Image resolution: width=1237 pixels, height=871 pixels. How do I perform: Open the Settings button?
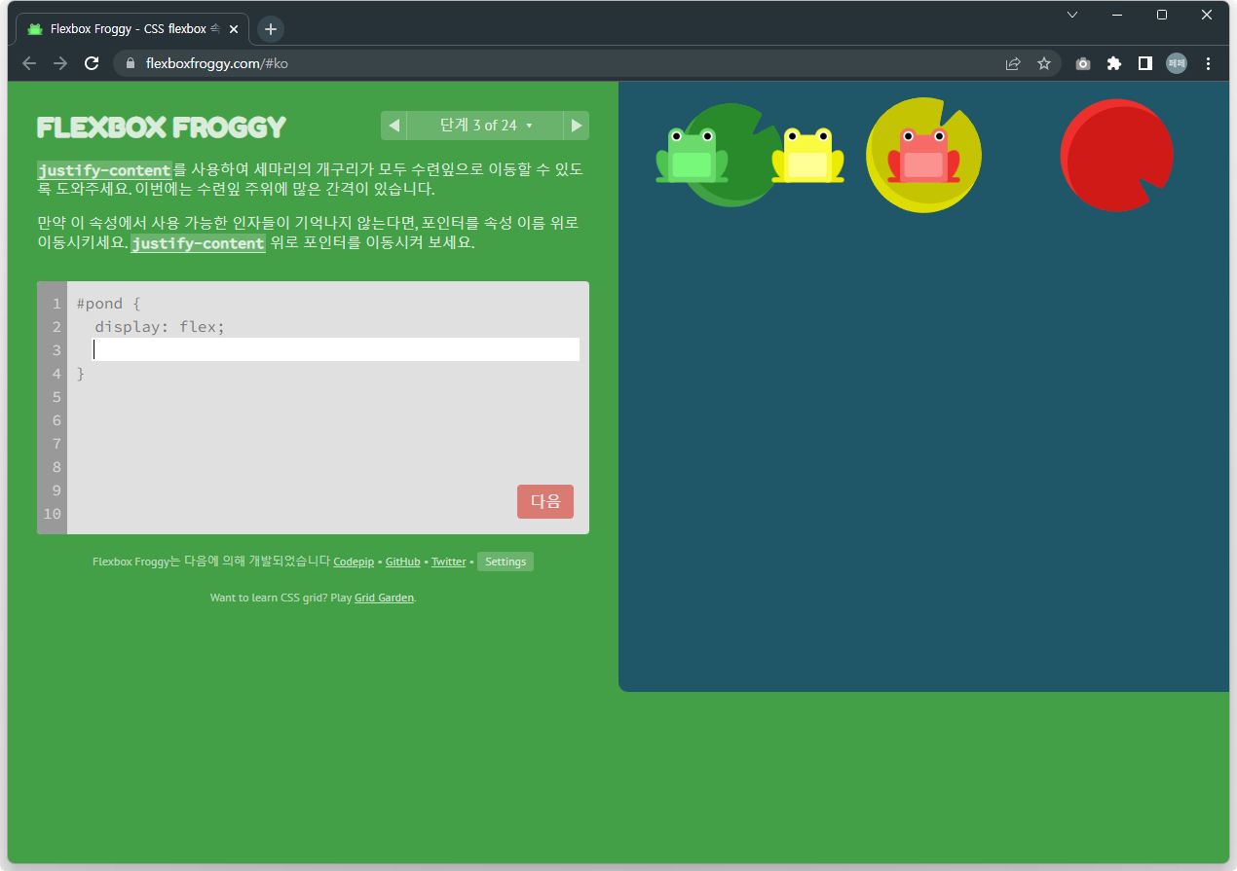pyautogui.click(x=506, y=562)
